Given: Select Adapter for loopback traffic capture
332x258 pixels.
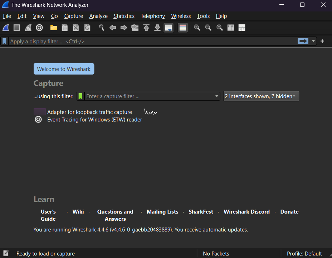Looking at the screenshot, I should click(x=89, y=112).
